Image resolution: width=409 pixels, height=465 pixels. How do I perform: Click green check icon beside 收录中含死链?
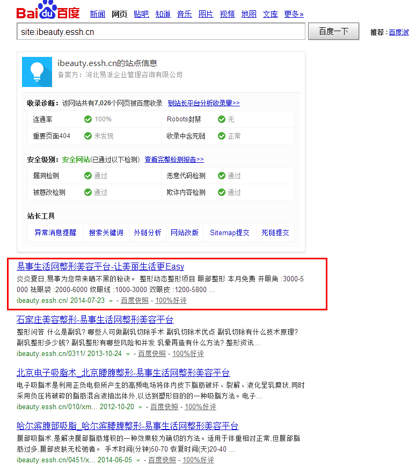click(222, 136)
